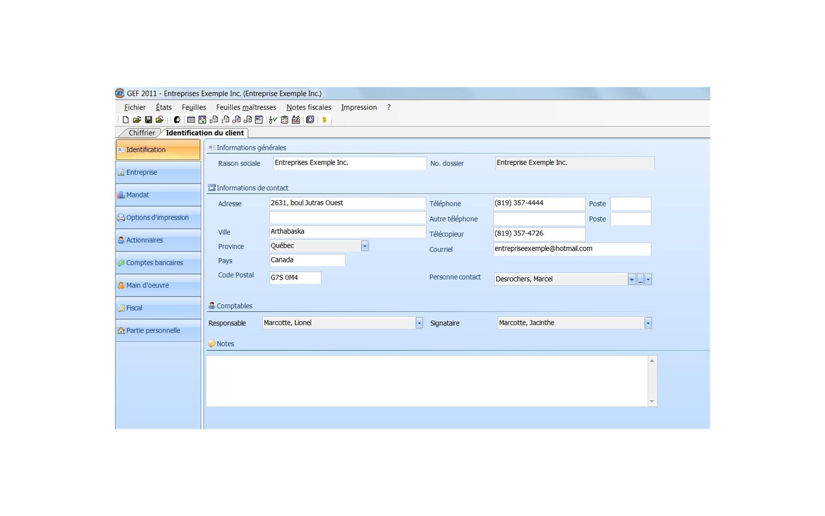
Task: Click the black circular refresh toolbar icon
Action: [x=177, y=119]
